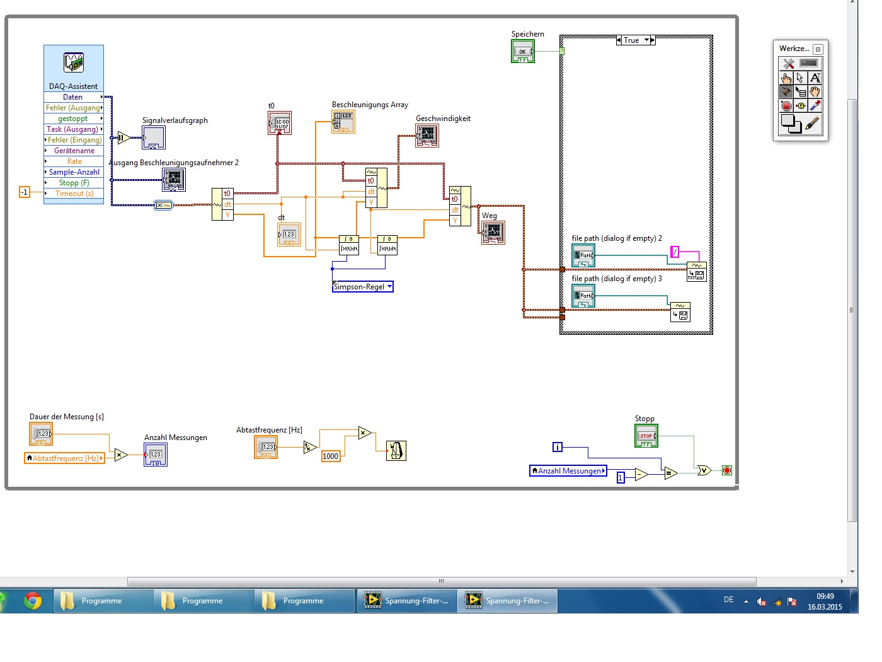Select the Object Shortcut Menu tool

(x=800, y=92)
